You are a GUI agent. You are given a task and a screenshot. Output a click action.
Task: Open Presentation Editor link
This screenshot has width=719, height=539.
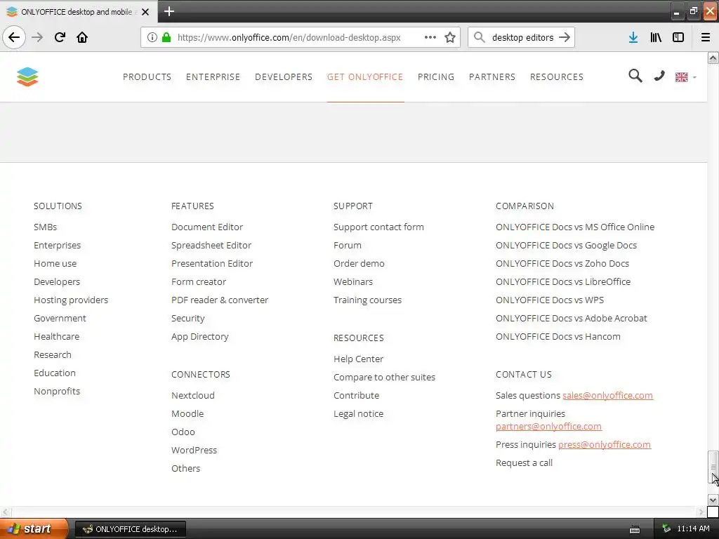(212, 264)
